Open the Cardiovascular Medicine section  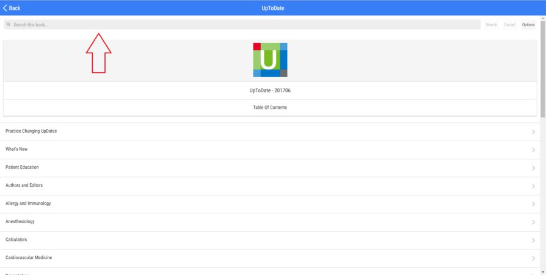pos(270,258)
